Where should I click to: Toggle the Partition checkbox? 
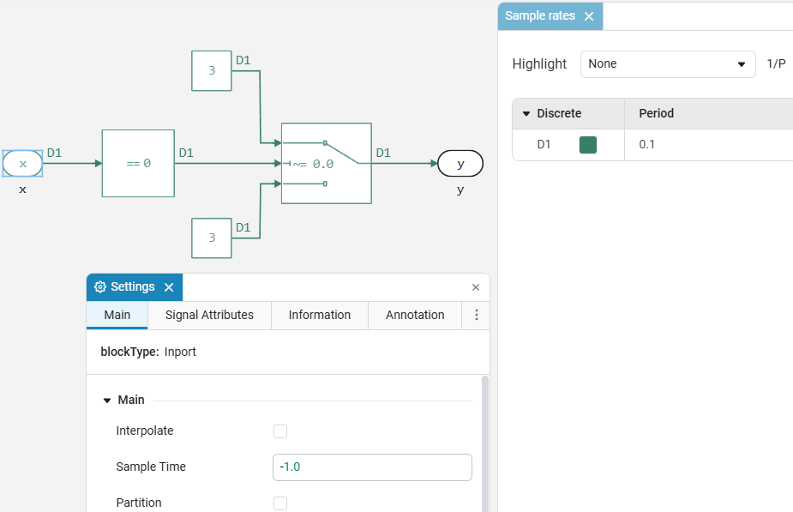click(x=280, y=503)
